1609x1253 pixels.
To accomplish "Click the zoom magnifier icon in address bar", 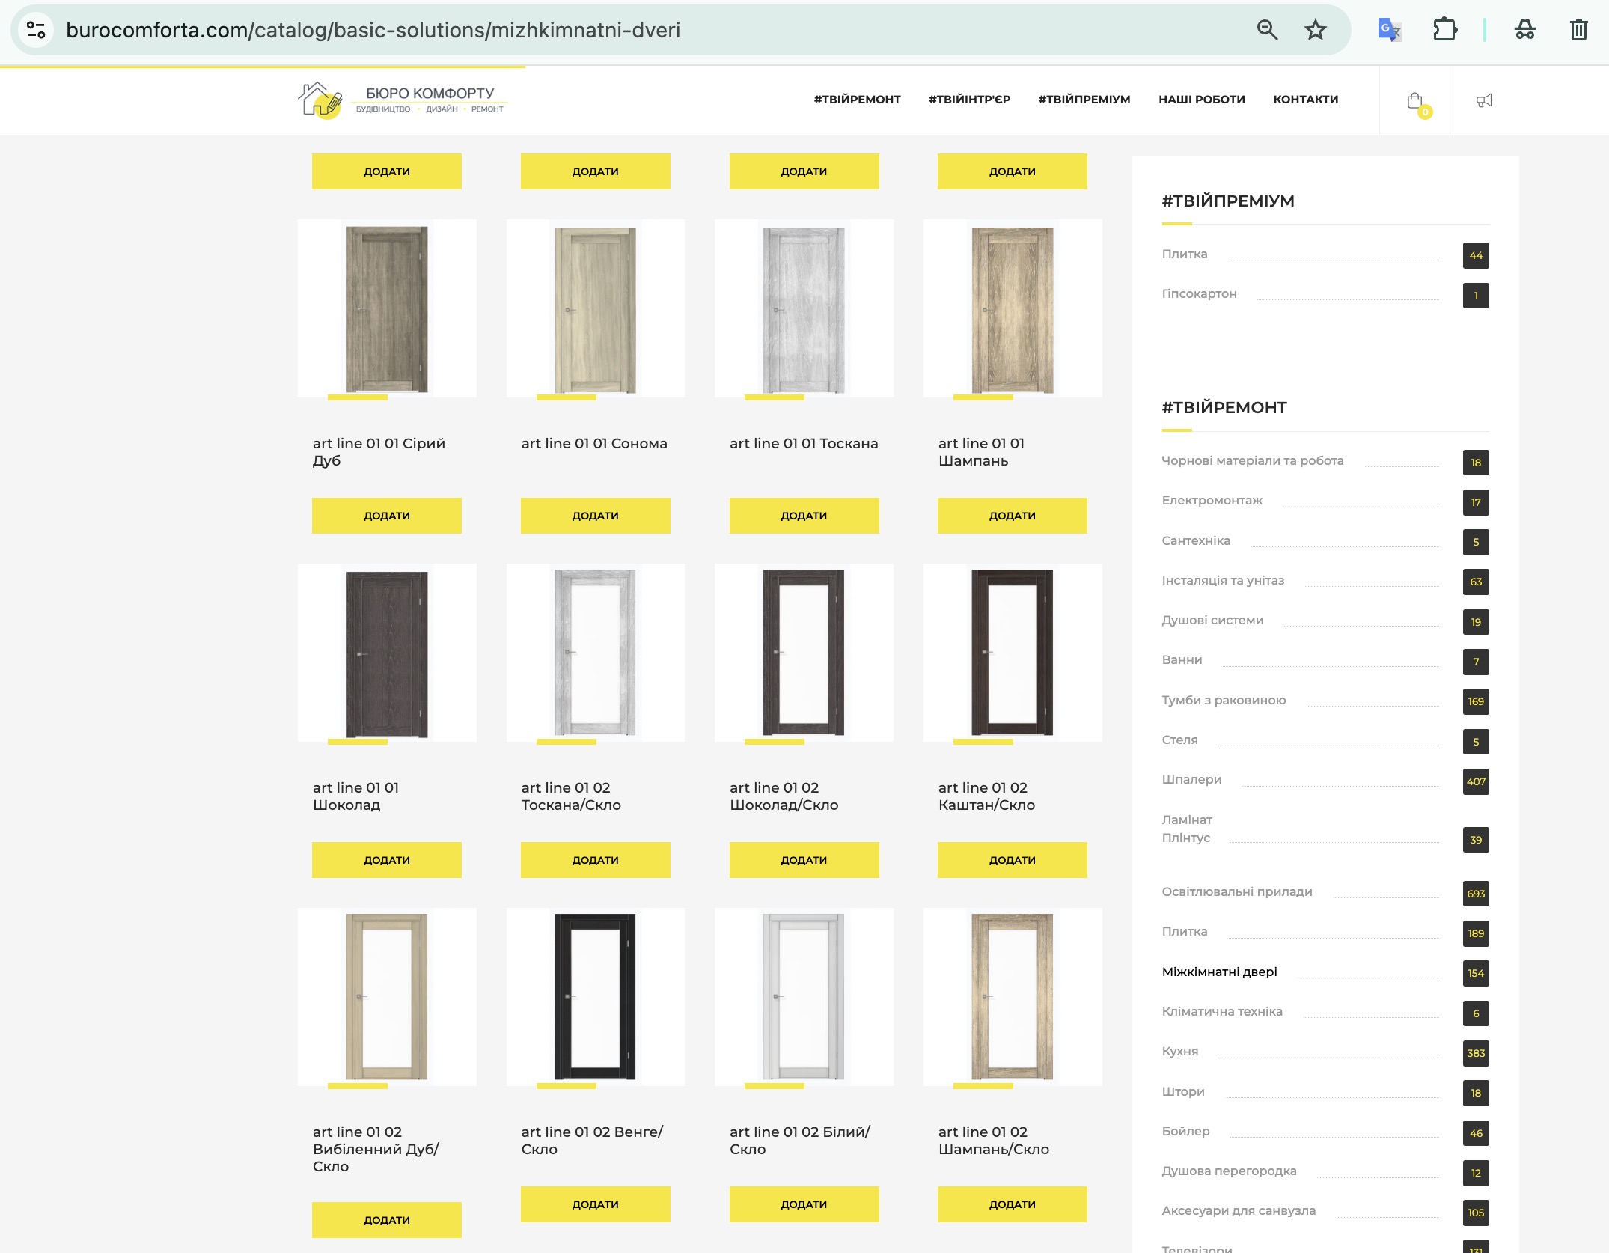I will [x=1267, y=30].
